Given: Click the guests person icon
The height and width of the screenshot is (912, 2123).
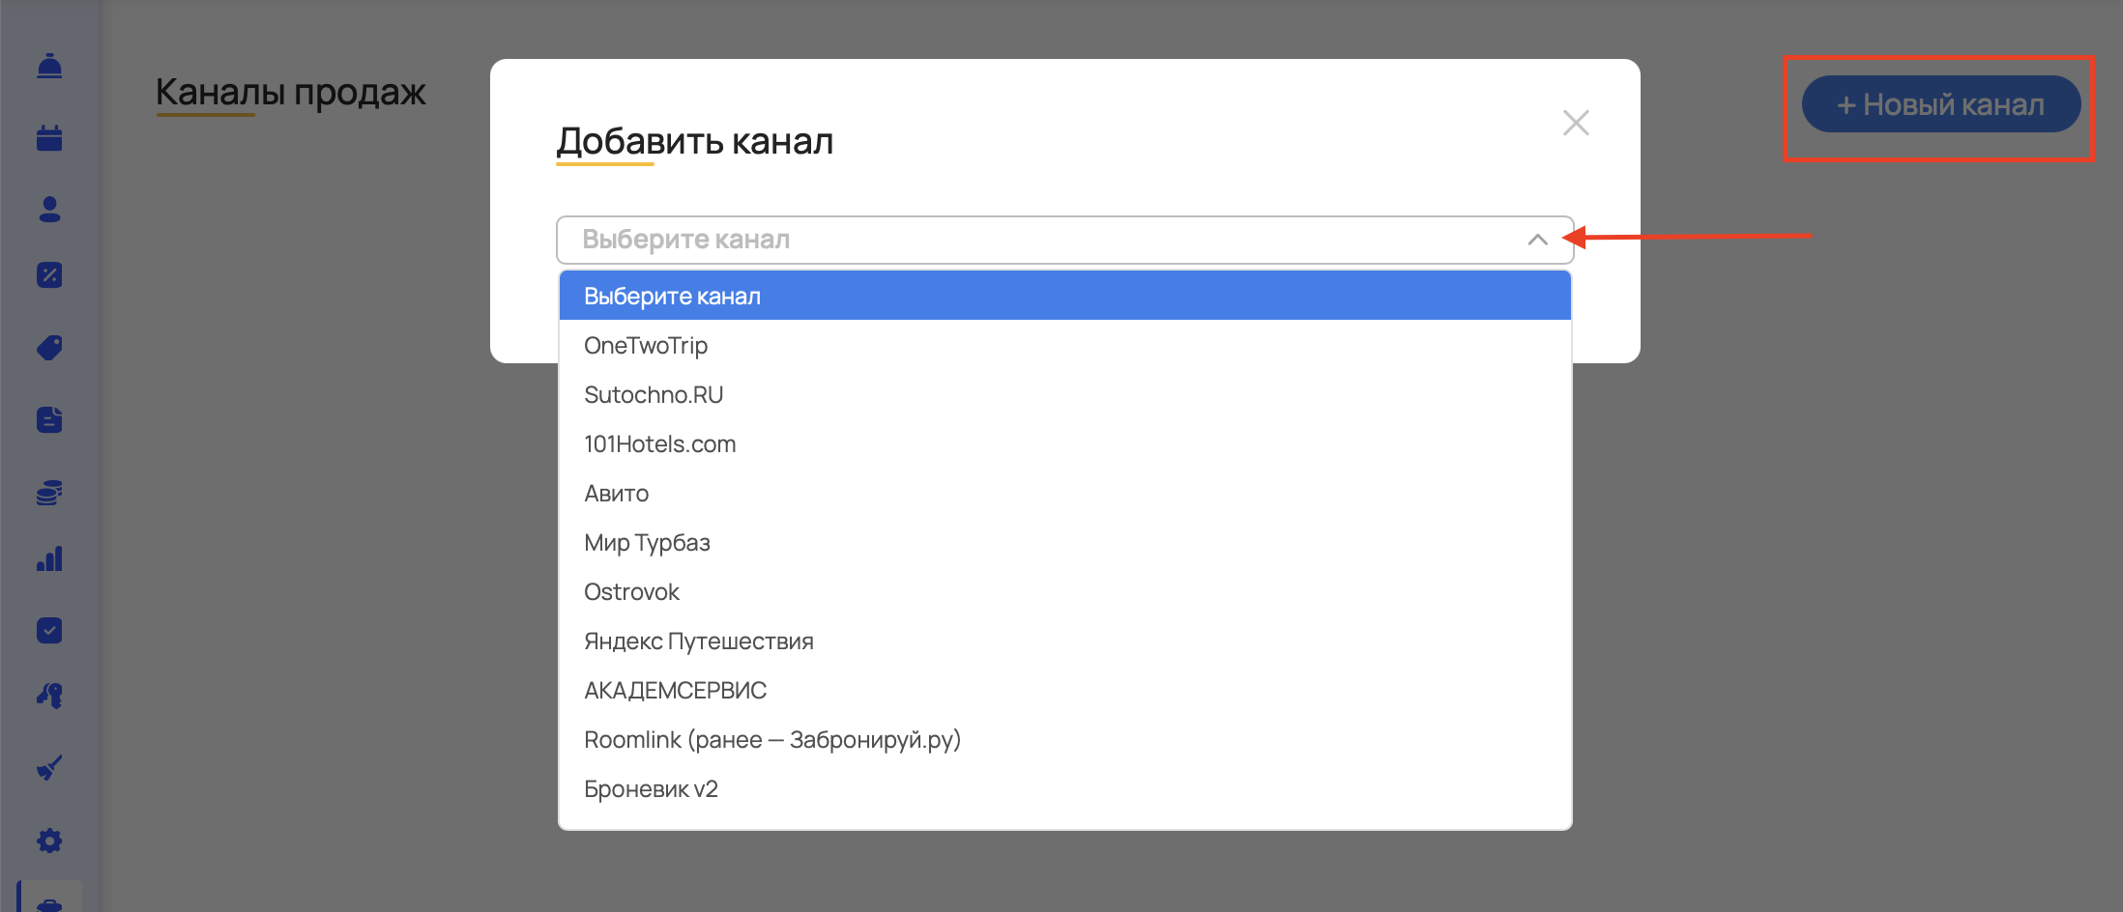Looking at the screenshot, I should click(49, 209).
